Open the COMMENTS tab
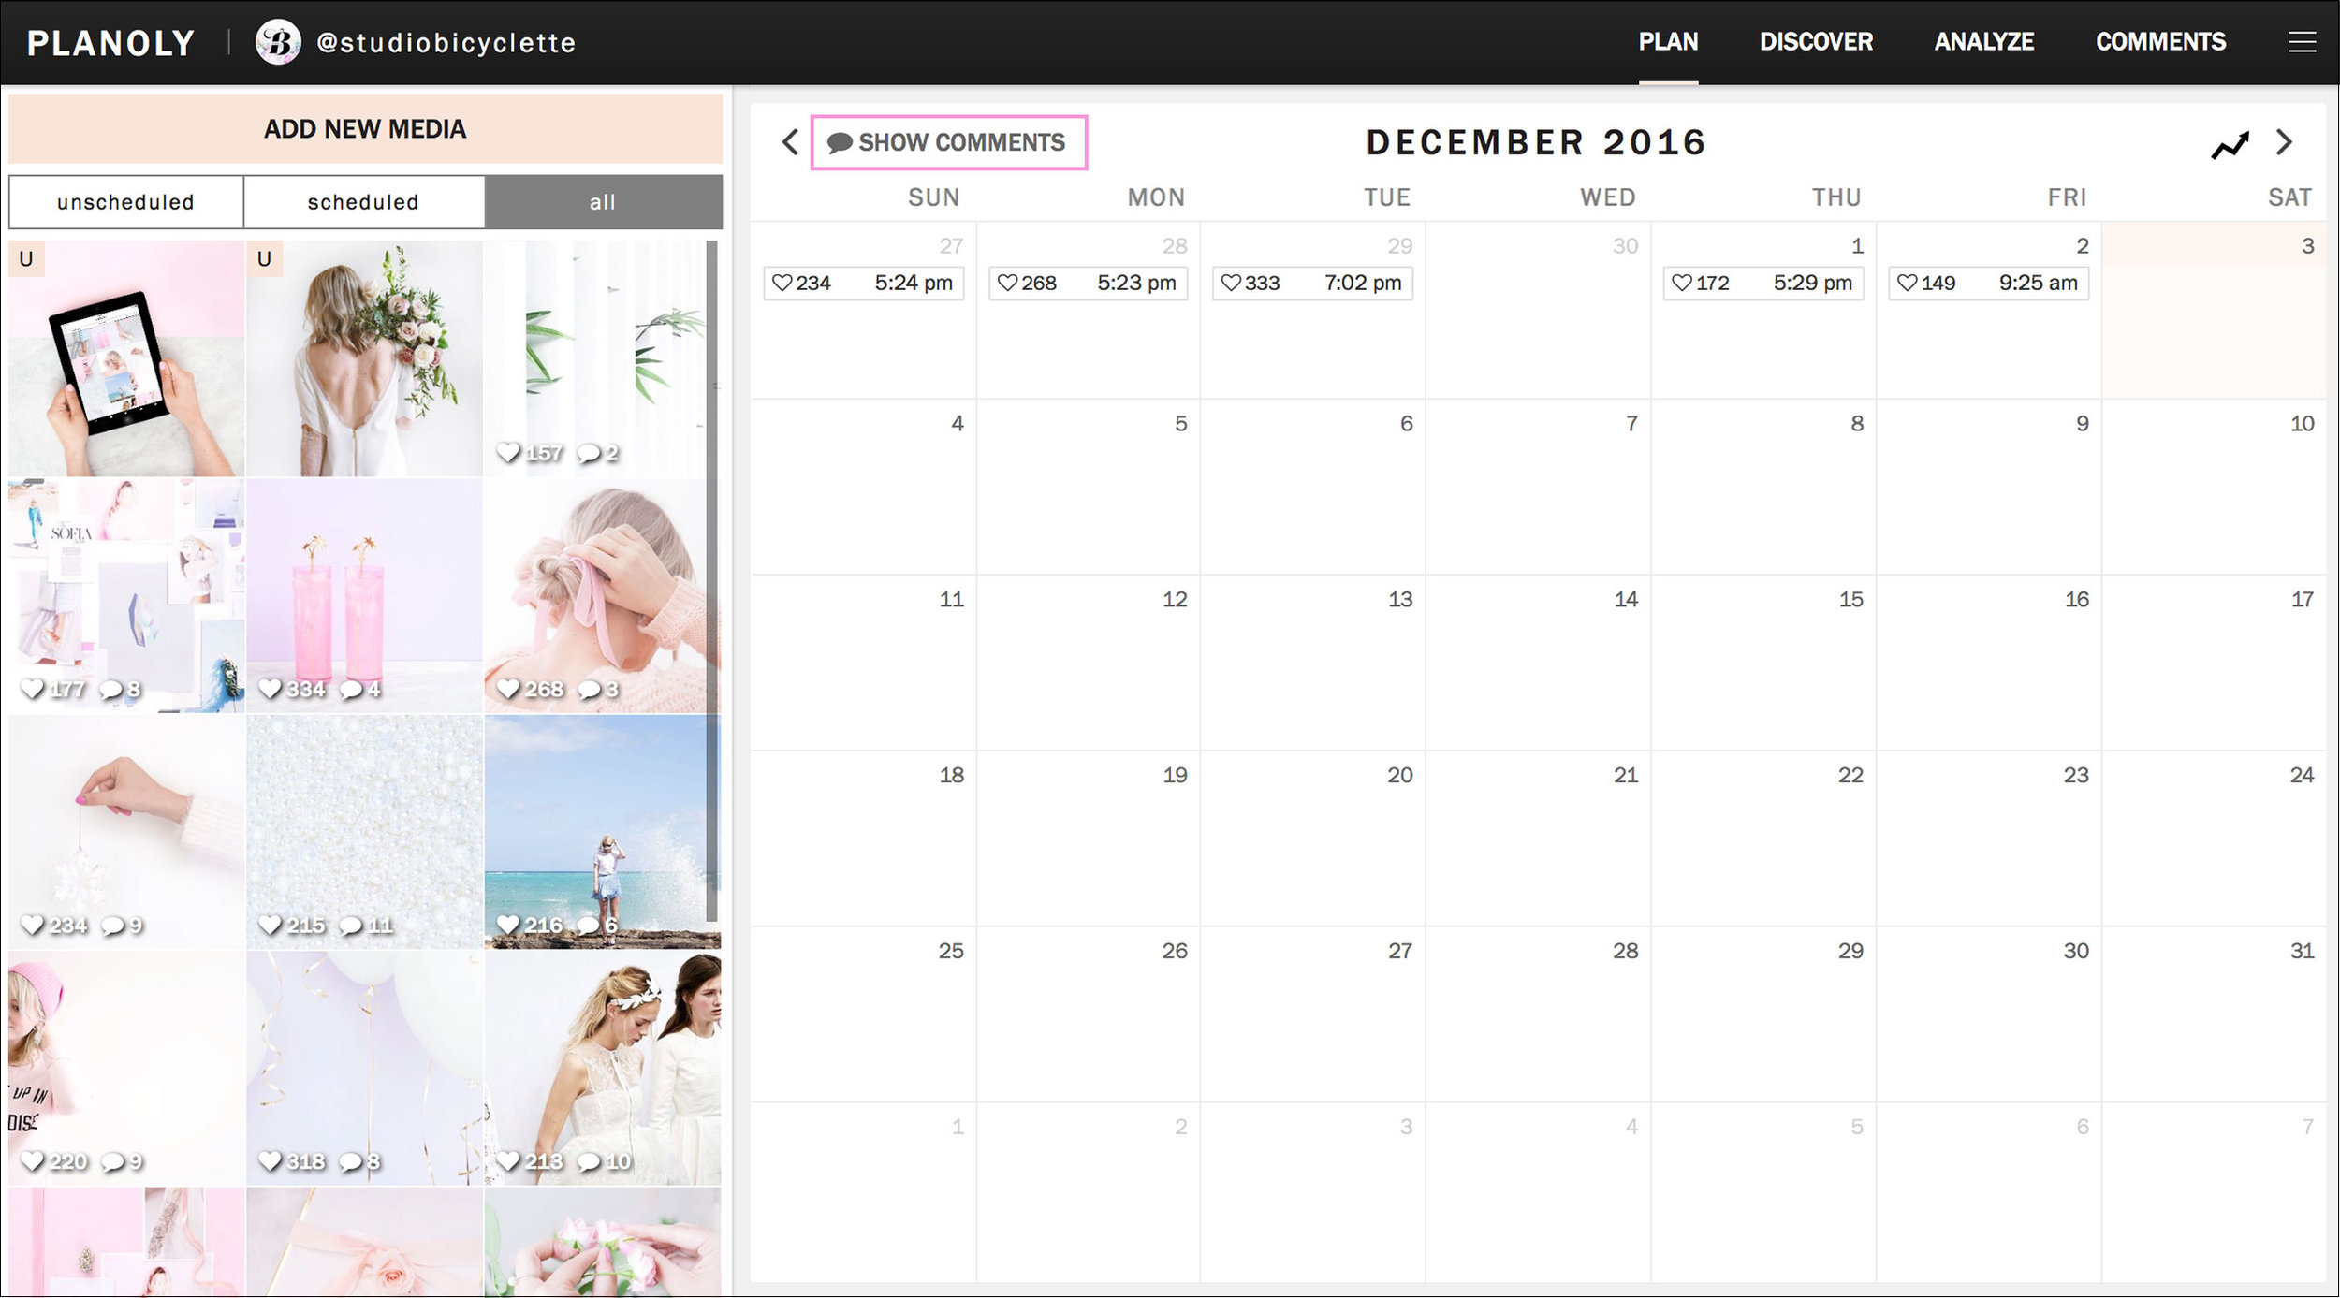 [2160, 42]
